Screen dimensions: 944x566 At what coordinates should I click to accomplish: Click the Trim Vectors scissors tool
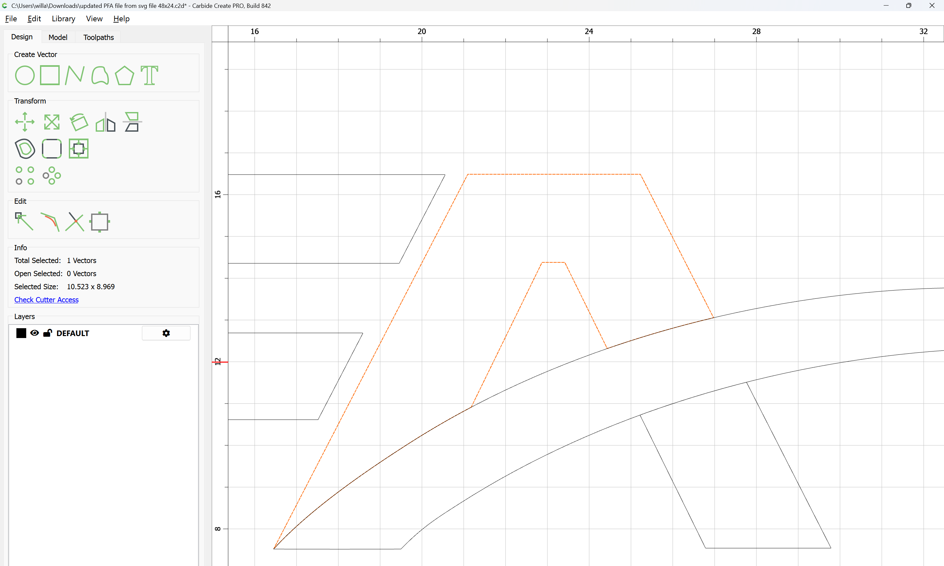(x=74, y=222)
